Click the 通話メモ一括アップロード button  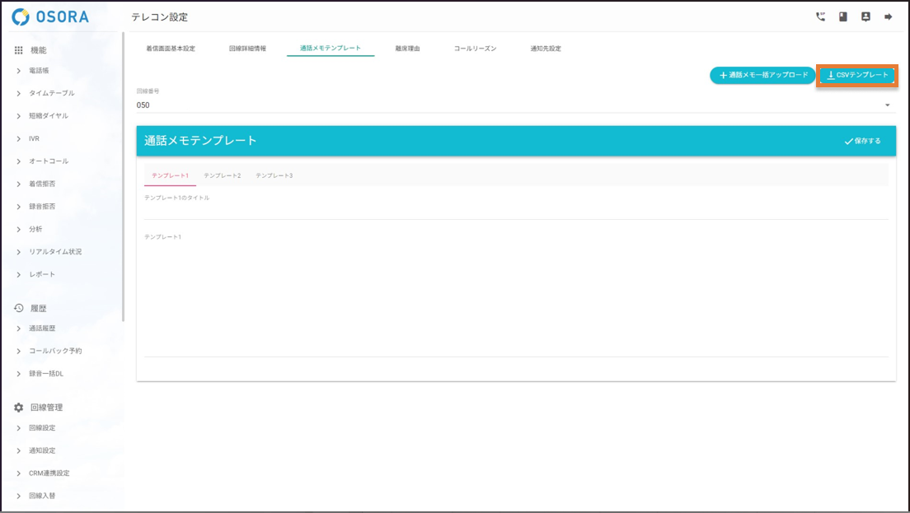pos(762,75)
